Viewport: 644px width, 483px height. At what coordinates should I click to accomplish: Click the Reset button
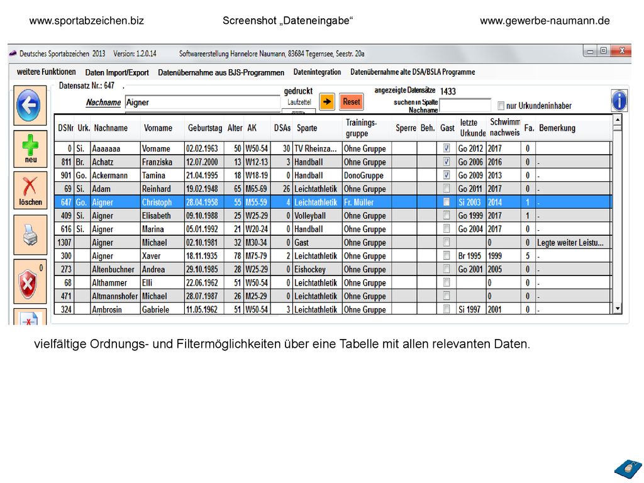click(x=351, y=102)
